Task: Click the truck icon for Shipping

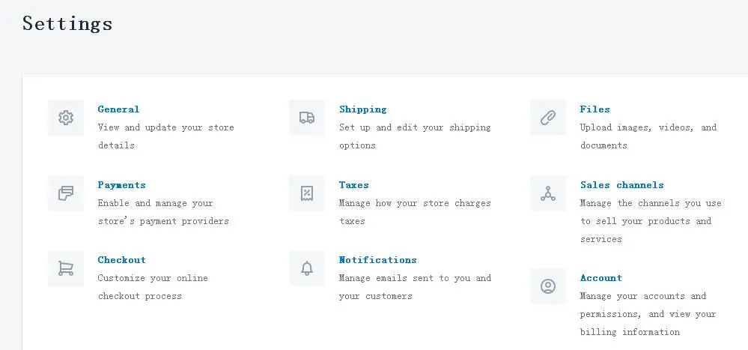Action: pyautogui.click(x=307, y=118)
